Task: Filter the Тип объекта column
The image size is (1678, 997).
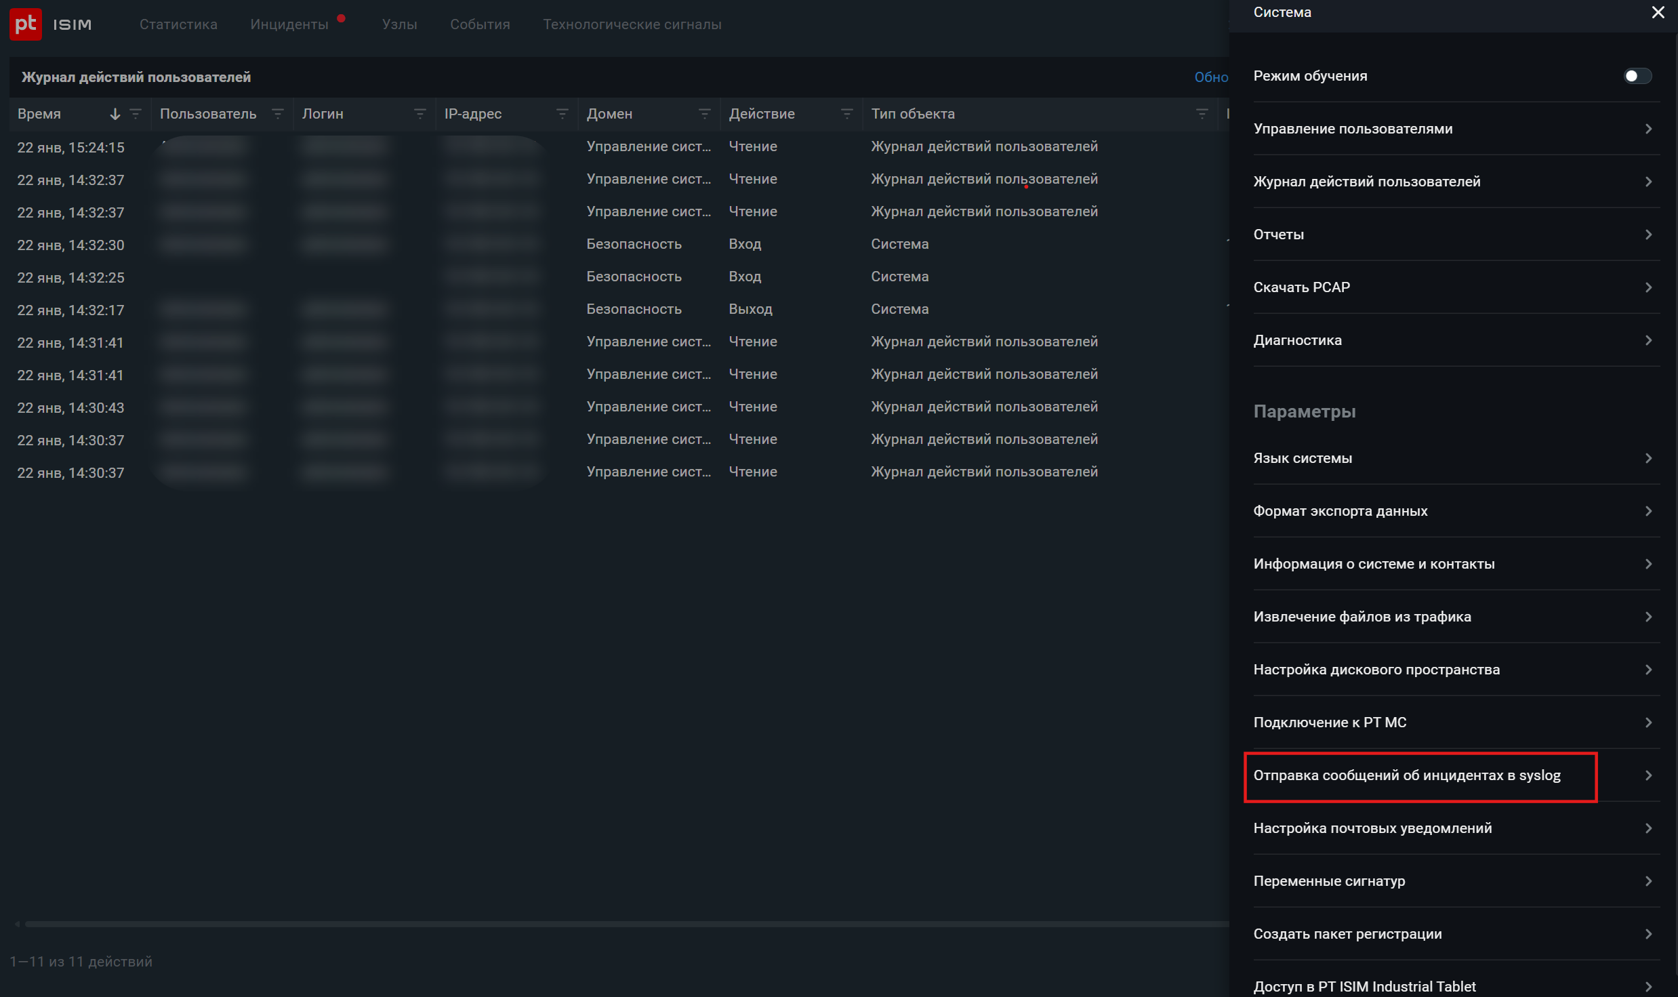Action: 1202,113
